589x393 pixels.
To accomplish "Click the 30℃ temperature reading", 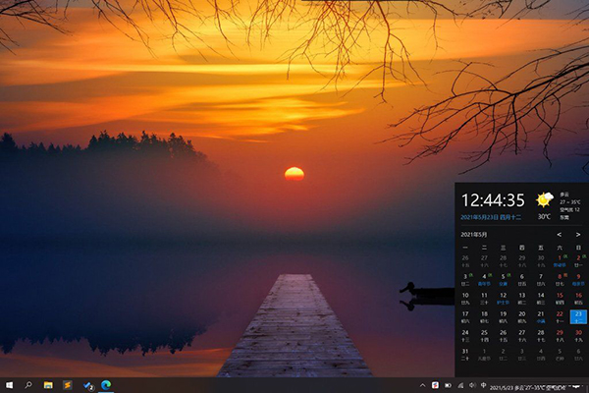I will tap(544, 216).
